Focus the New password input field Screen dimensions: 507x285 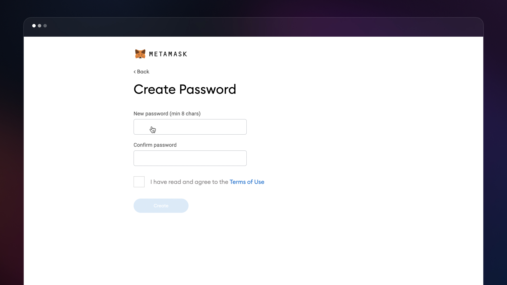click(190, 127)
